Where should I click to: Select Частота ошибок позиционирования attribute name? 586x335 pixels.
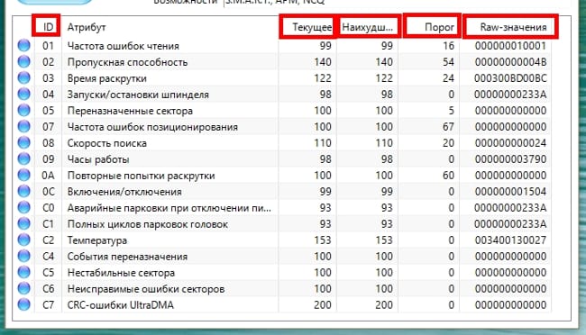pos(152,127)
